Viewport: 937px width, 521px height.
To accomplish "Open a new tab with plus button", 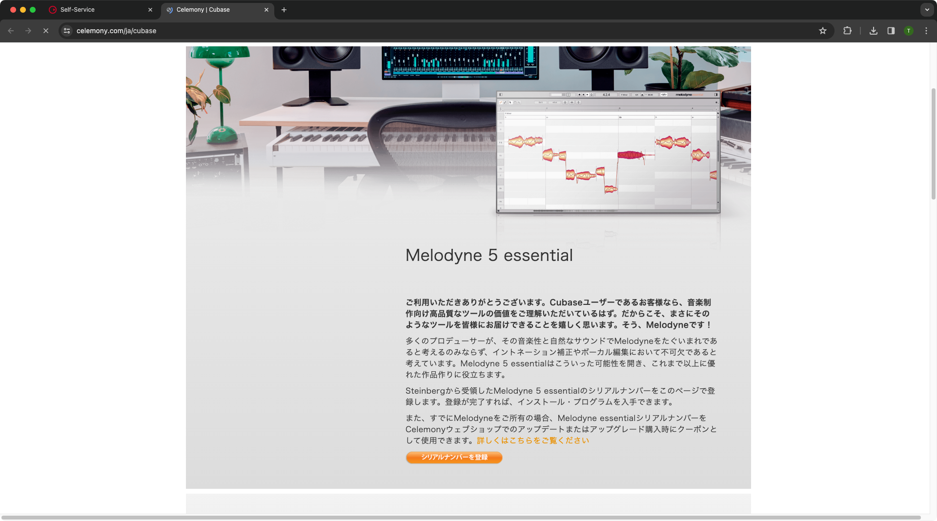I will tap(284, 10).
